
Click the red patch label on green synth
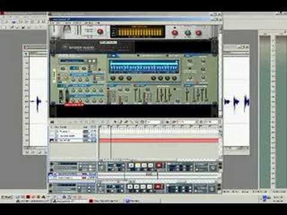(74, 105)
